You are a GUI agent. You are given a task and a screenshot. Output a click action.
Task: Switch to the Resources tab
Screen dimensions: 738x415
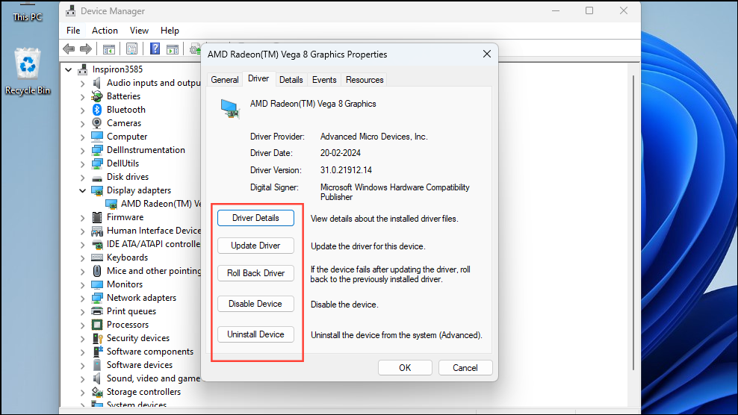[365, 80]
